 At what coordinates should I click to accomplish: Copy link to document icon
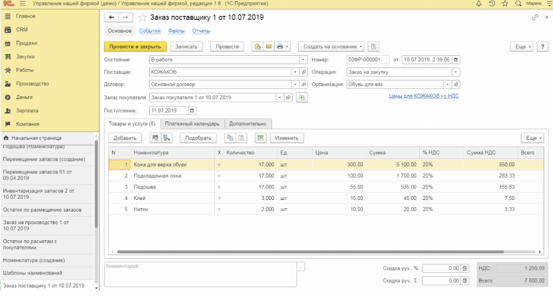pos(535,17)
